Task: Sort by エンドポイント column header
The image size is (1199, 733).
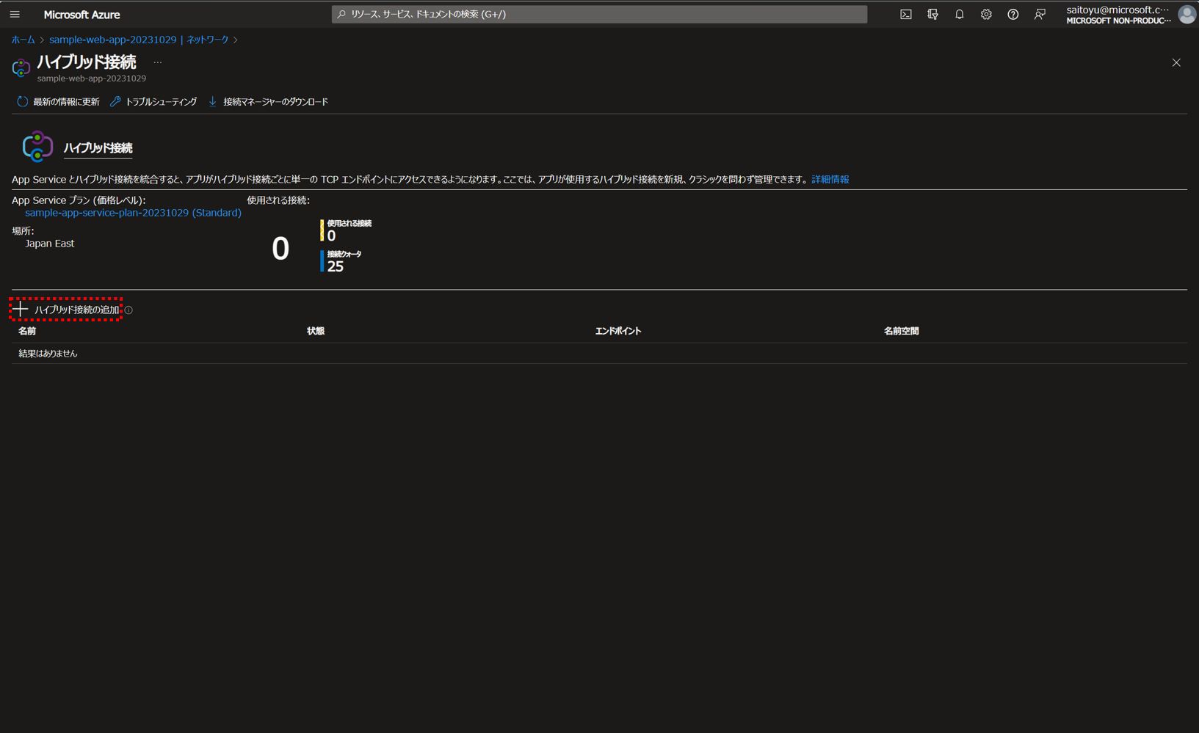Action: click(x=618, y=331)
